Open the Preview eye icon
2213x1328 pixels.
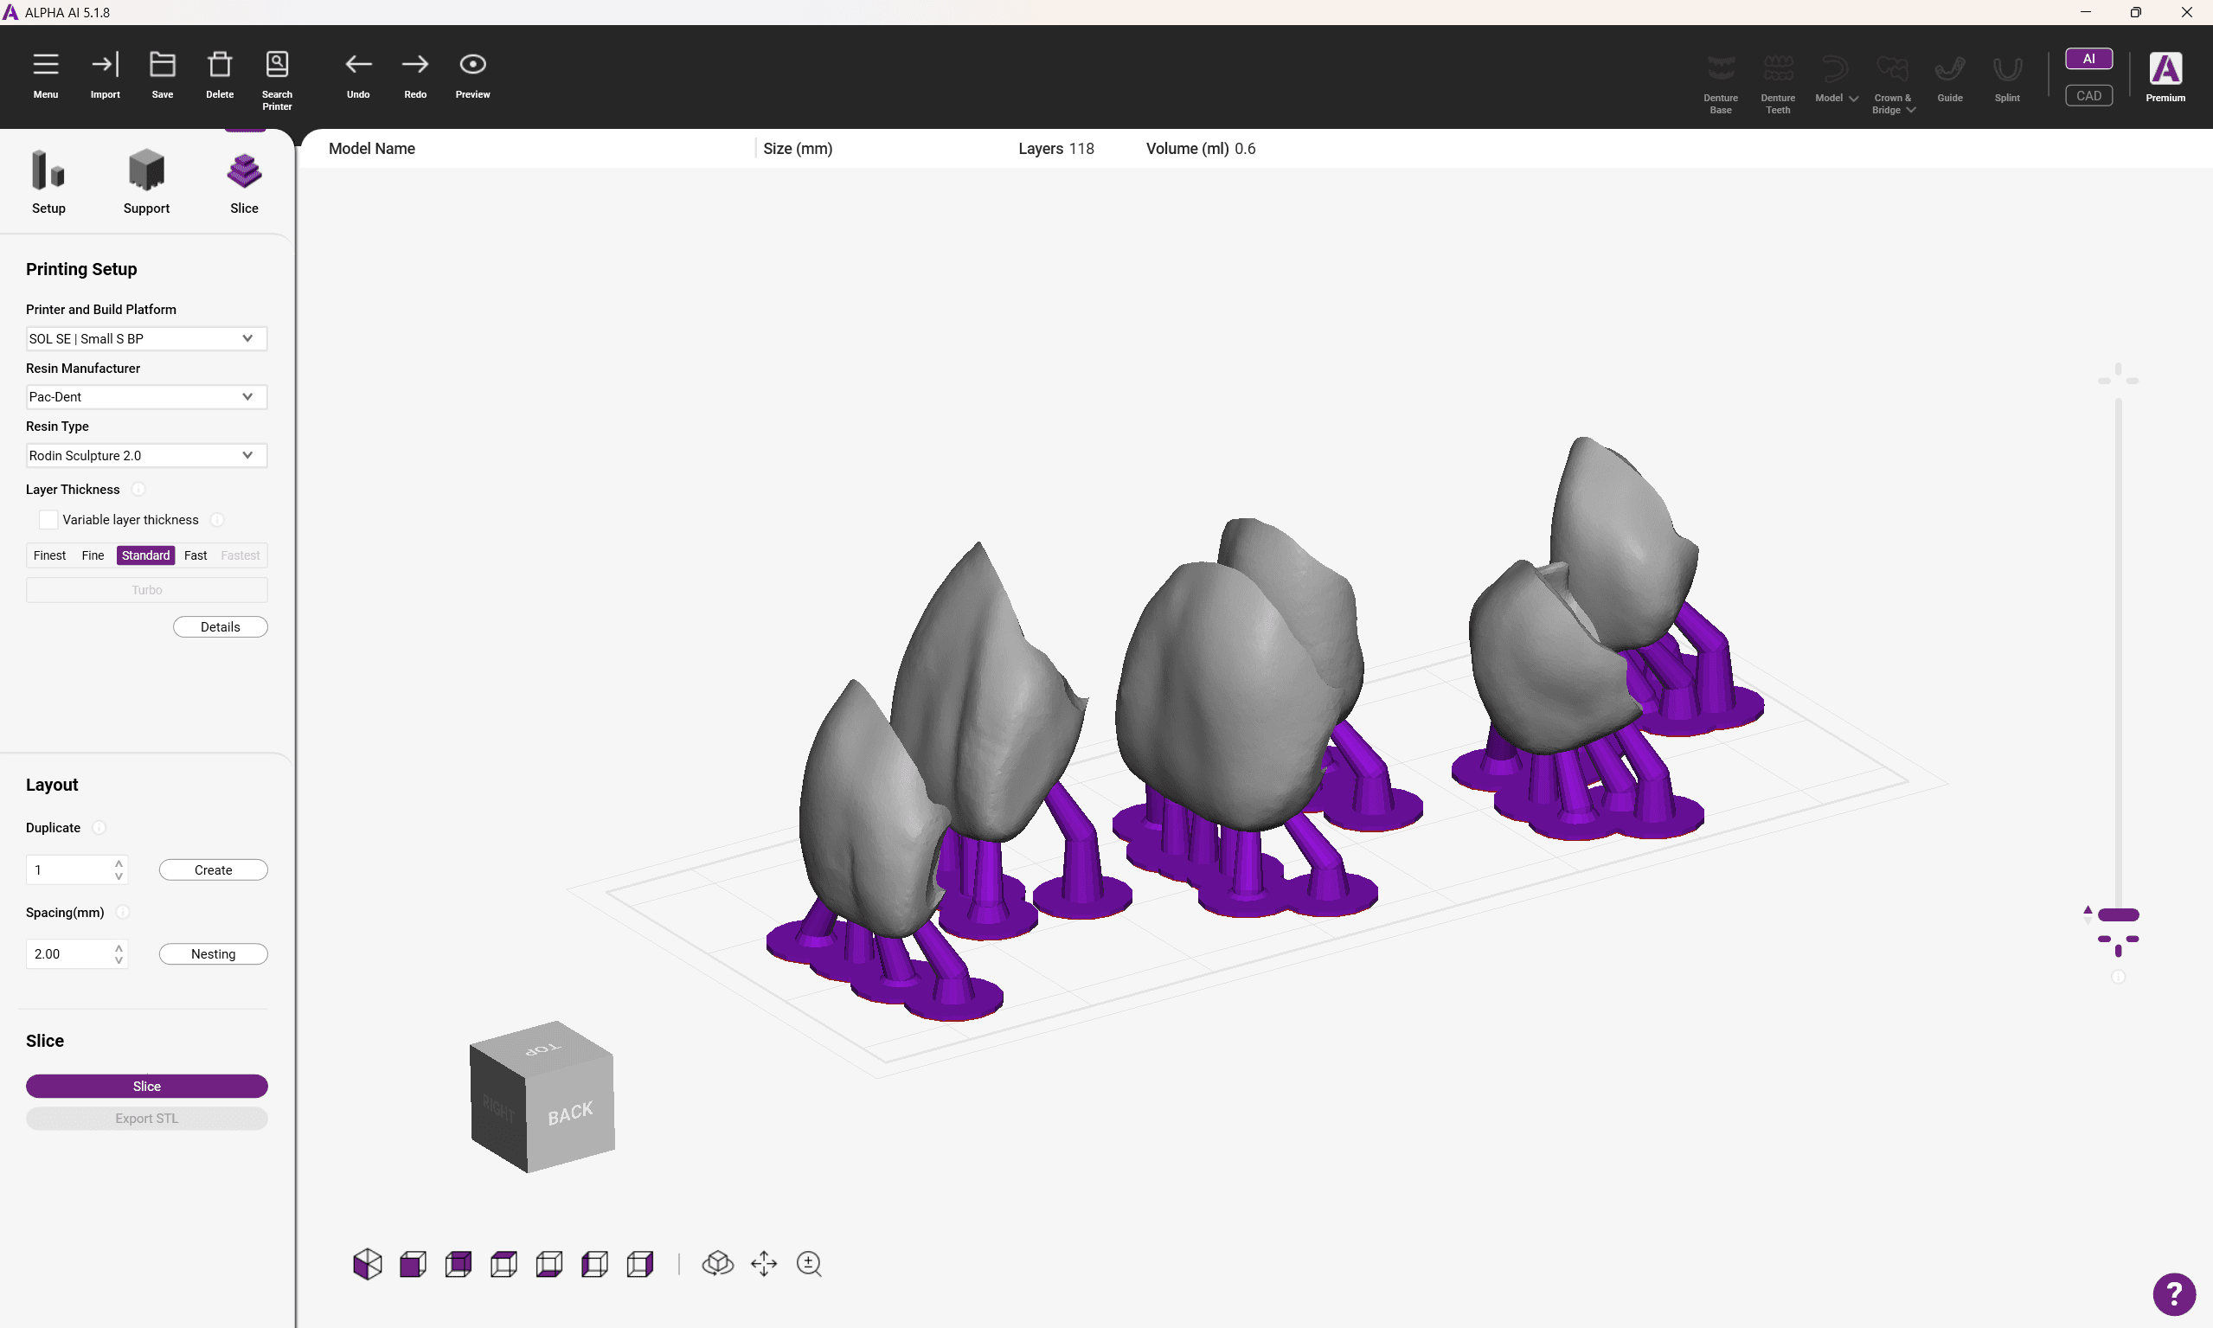[x=472, y=64]
